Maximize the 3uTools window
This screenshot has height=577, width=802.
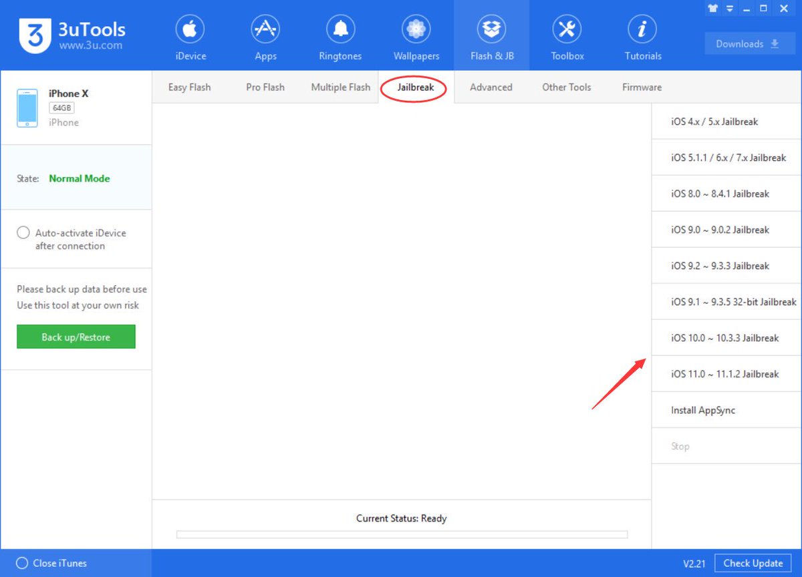763,8
